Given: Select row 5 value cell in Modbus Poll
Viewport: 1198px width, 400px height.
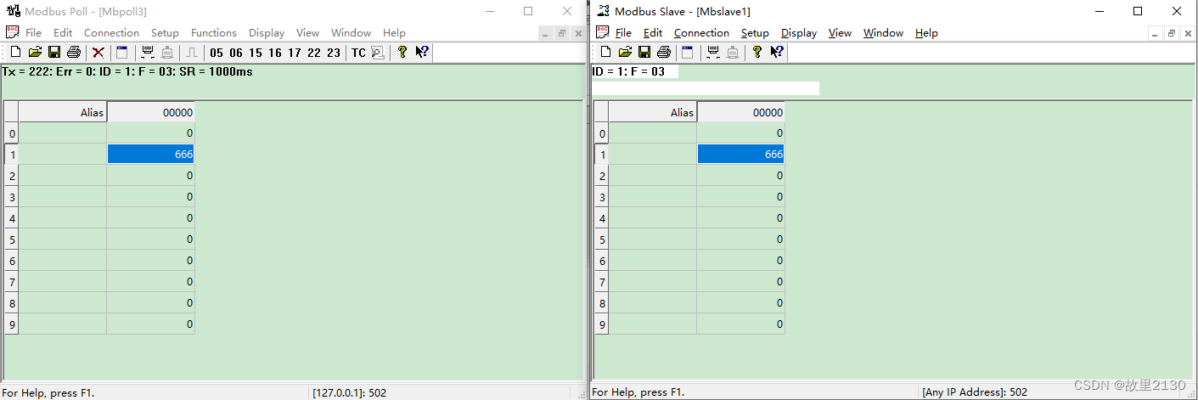Looking at the screenshot, I should (x=151, y=239).
